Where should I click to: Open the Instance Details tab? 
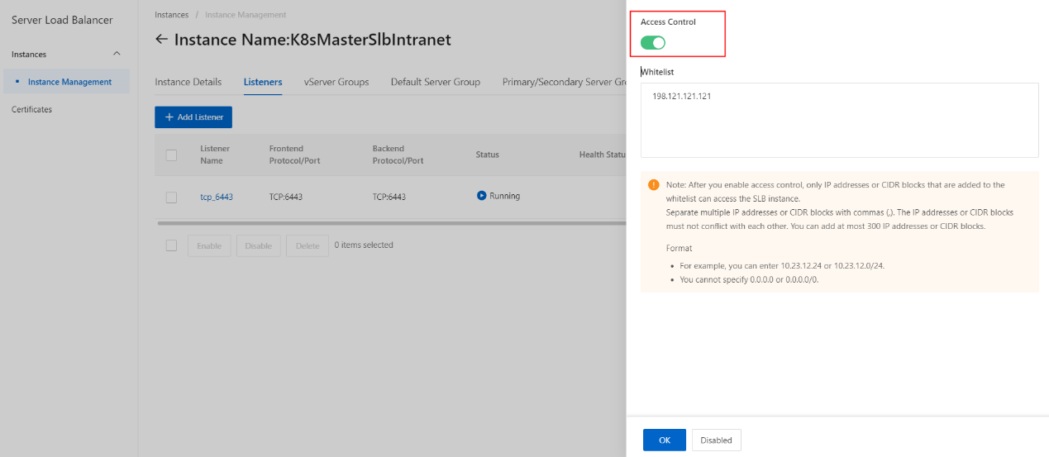tap(188, 82)
